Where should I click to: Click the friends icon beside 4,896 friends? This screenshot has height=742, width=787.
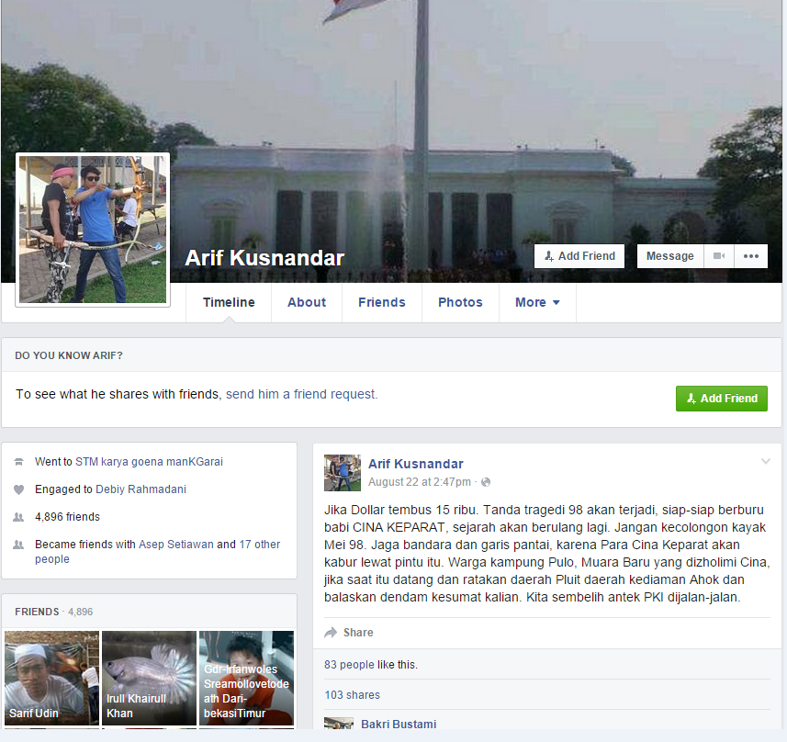[x=18, y=517]
